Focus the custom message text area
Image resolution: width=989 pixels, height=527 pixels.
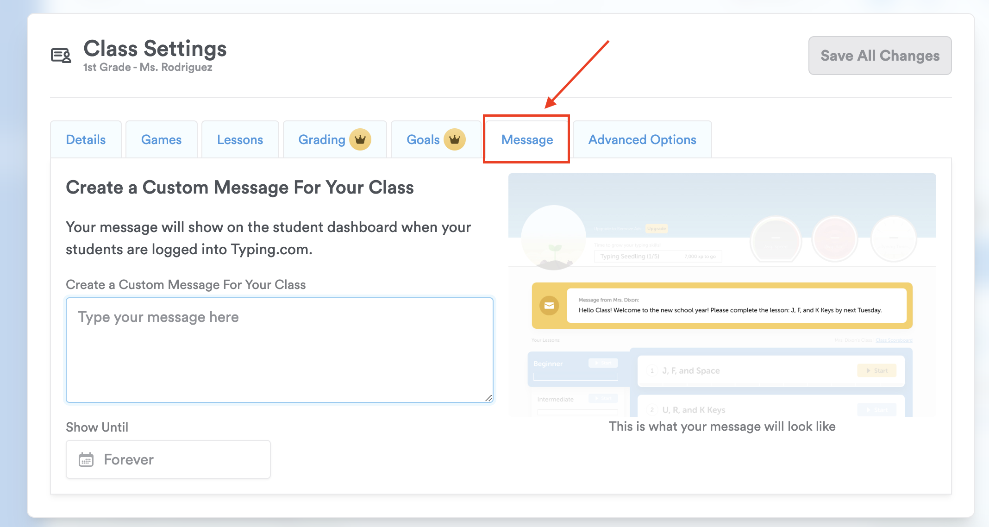pos(279,350)
